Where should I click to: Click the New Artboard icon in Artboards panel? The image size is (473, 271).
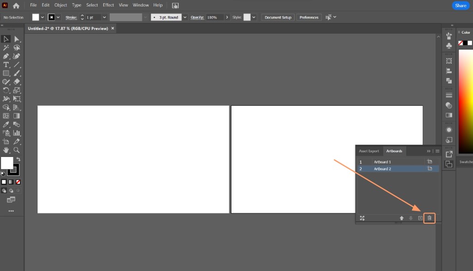pyautogui.click(x=420, y=218)
